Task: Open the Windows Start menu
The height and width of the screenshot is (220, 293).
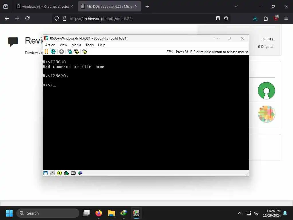Action: (9, 213)
